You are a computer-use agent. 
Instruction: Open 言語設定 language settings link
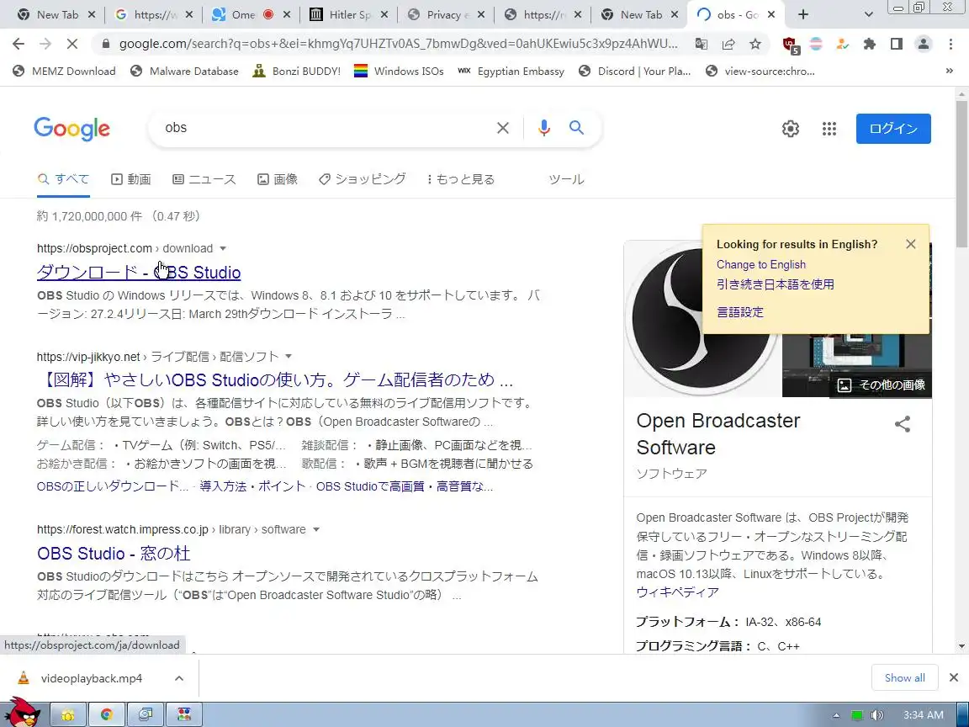pos(739,312)
